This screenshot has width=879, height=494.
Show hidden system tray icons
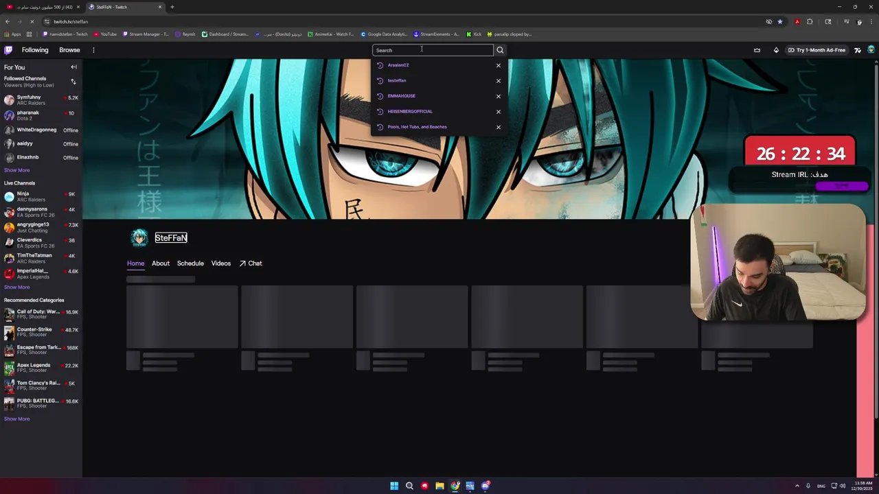coord(797,486)
